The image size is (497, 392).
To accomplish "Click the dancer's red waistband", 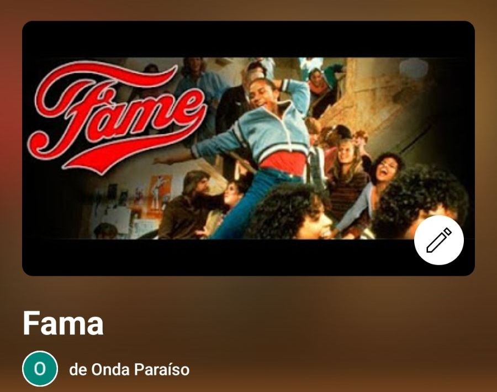I will coord(283,163).
